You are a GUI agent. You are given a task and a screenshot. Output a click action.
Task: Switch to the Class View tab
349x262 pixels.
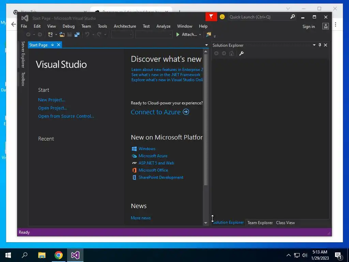click(285, 222)
